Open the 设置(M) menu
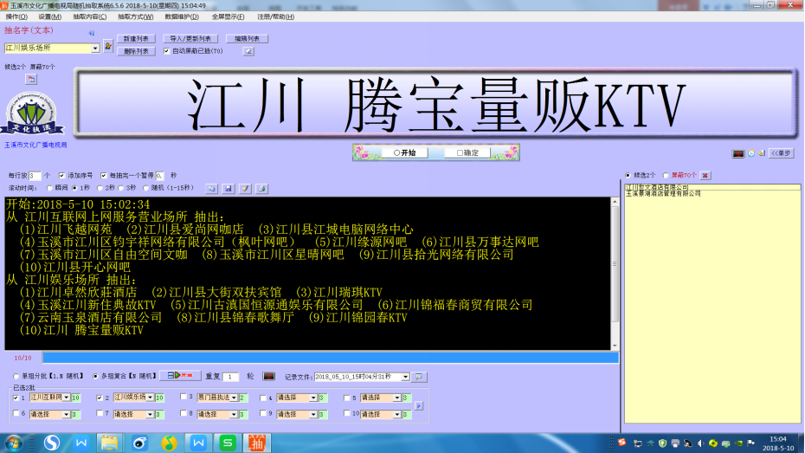 (50, 16)
